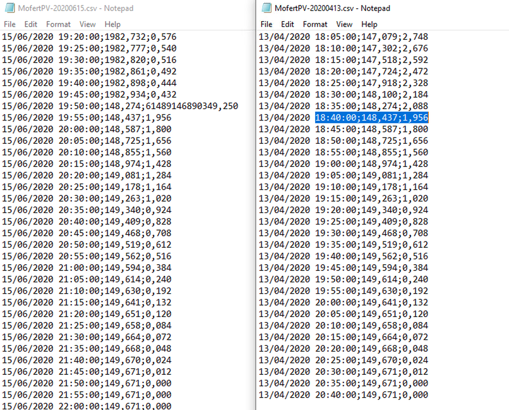
Task: Open View menu in MofertPV-20200413.csv window
Action: pyautogui.click(x=345, y=24)
